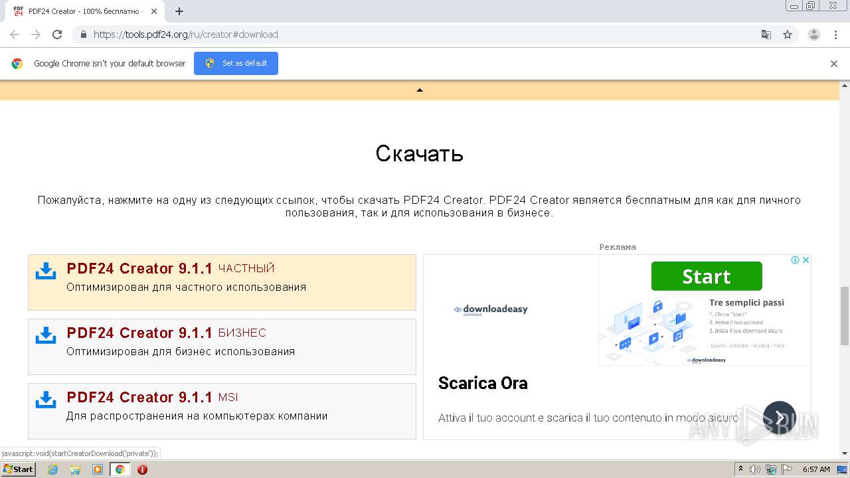The height and width of the screenshot is (478, 850).
Task: Click the address bar URL
Action: click(185, 35)
